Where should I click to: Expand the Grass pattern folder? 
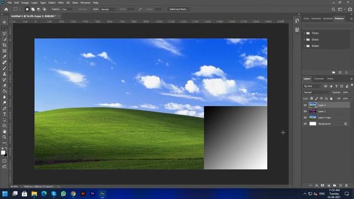304,39
